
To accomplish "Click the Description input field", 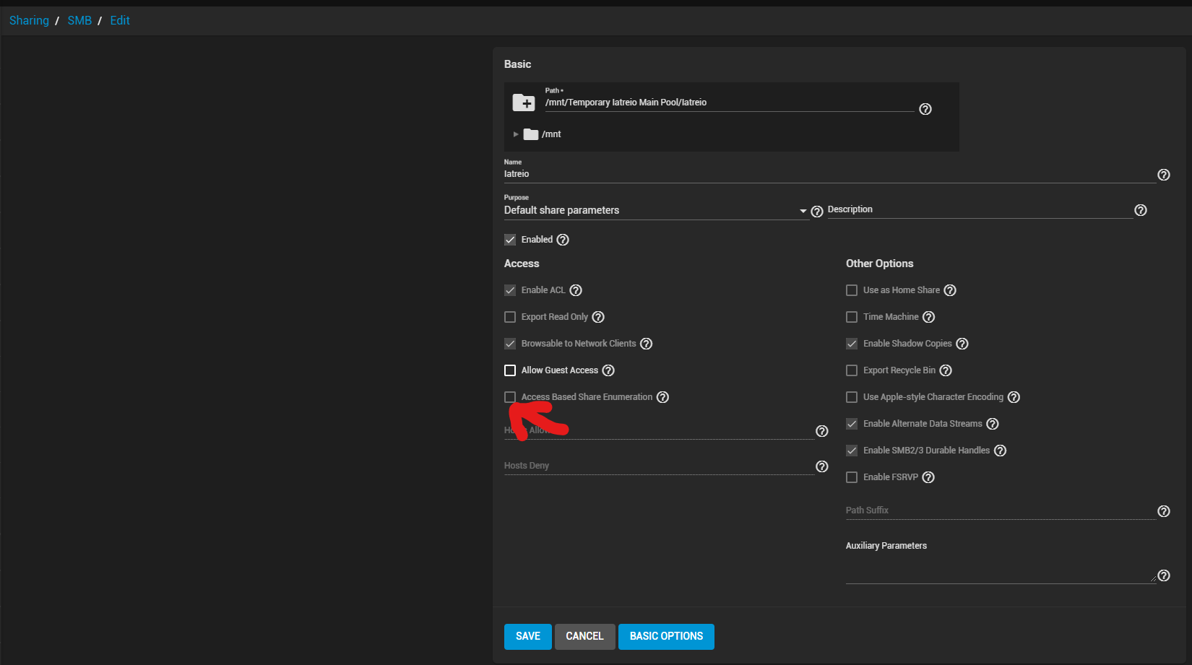I will (x=980, y=209).
